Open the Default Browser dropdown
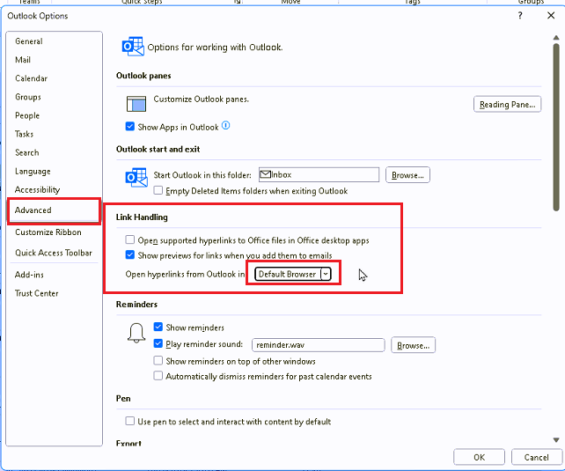The width and height of the screenshot is (565, 471). 293,274
